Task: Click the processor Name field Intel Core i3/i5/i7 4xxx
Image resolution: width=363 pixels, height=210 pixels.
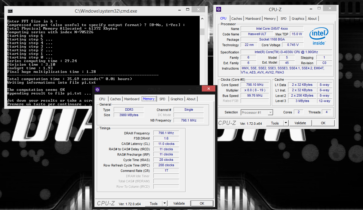Action: pos(272,28)
